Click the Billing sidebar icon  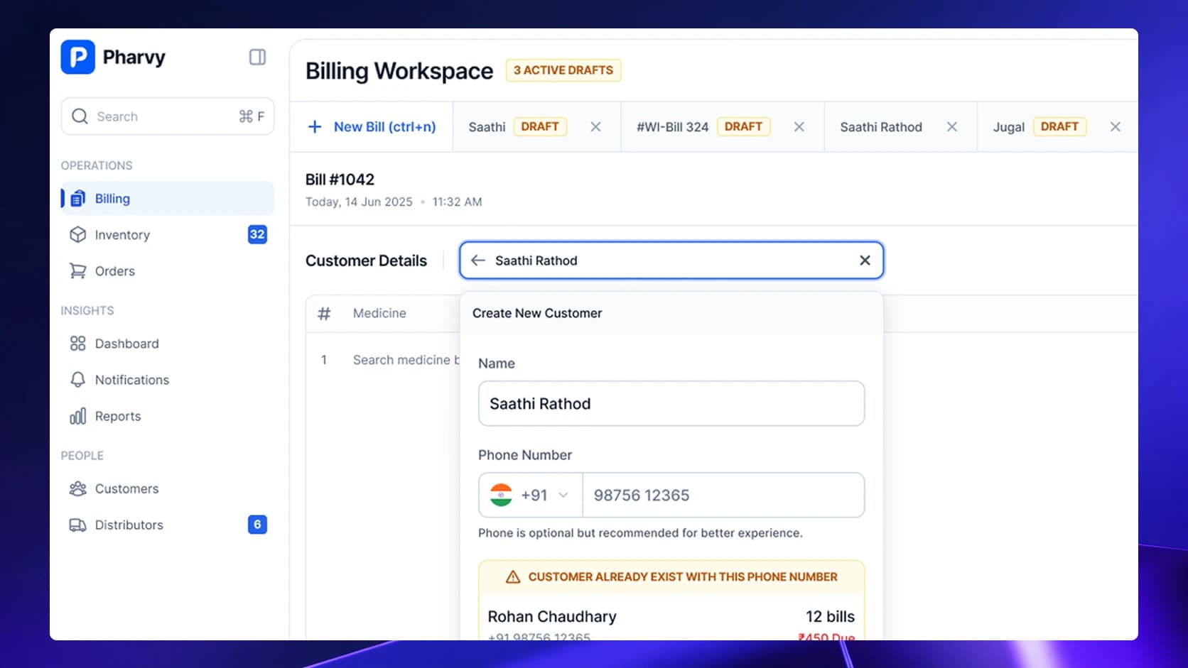tap(78, 199)
